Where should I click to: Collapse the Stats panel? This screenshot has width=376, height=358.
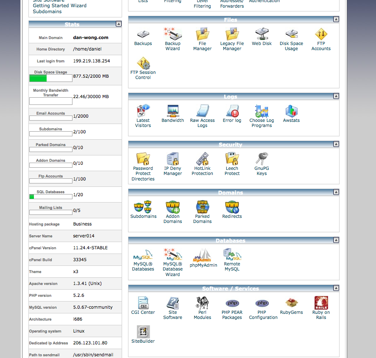tap(118, 24)
